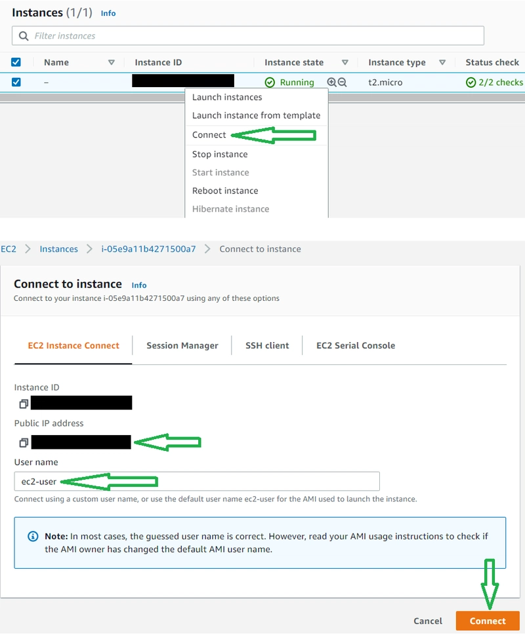Open Instance type column sort arrow
The width and height of the screenshot is (525, 637).
[x=442, y=62]
